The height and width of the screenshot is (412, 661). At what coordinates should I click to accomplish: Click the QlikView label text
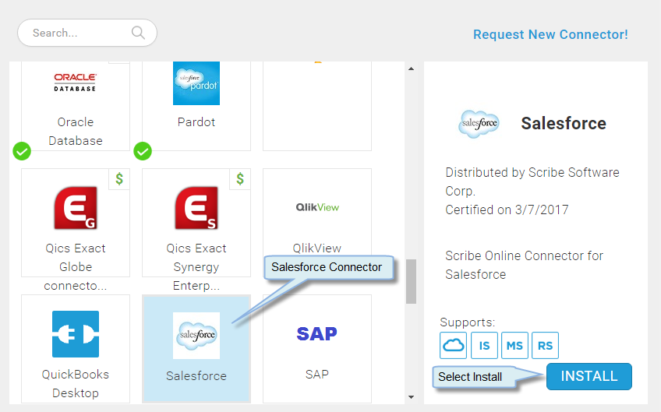click(317, 248)
